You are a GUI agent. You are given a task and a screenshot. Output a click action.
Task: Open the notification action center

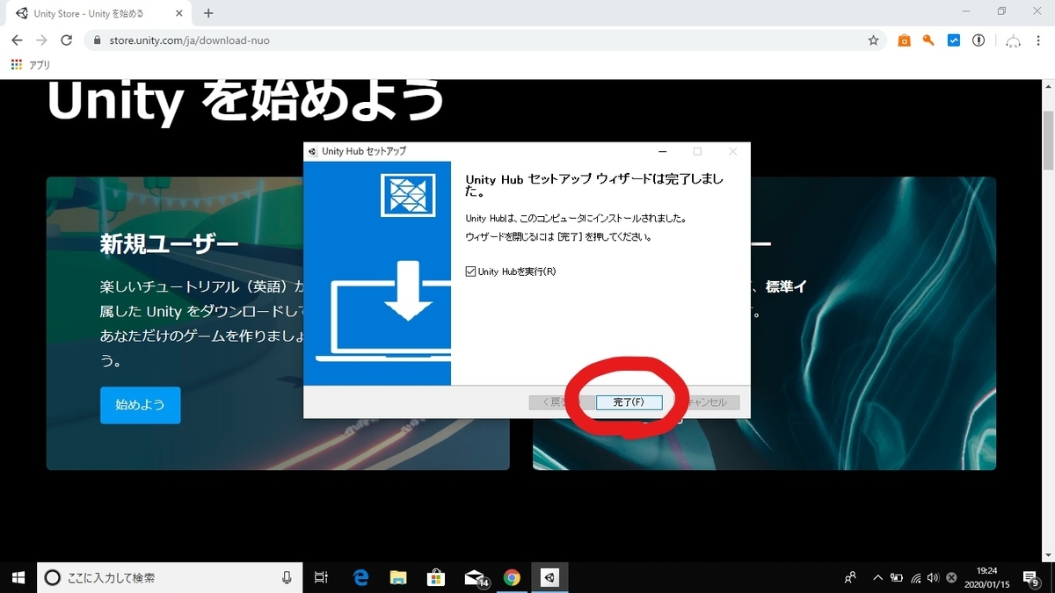(1032, 577)
